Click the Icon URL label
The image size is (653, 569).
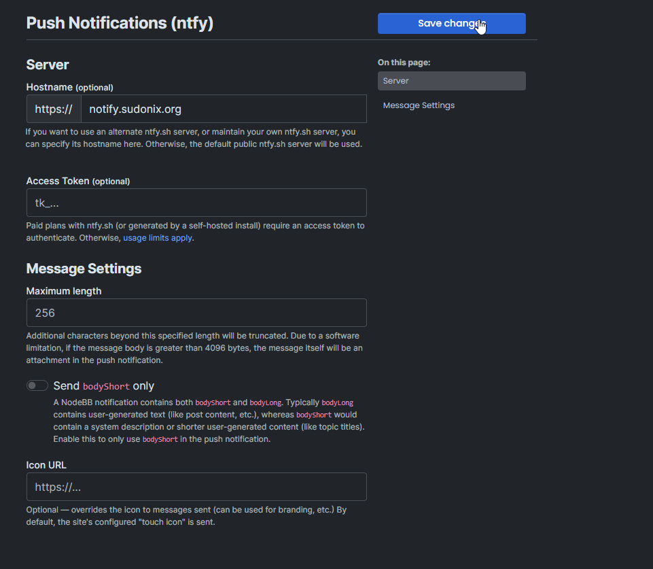click(46, 465)
